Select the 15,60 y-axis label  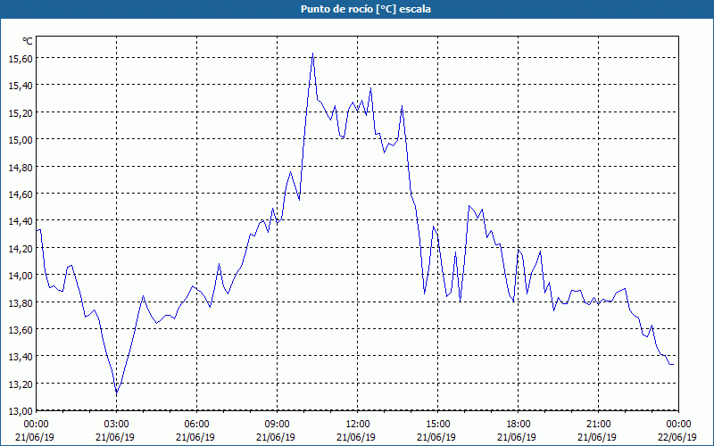(x=21, y=58)
